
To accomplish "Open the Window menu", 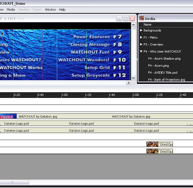I will (50, 10).
